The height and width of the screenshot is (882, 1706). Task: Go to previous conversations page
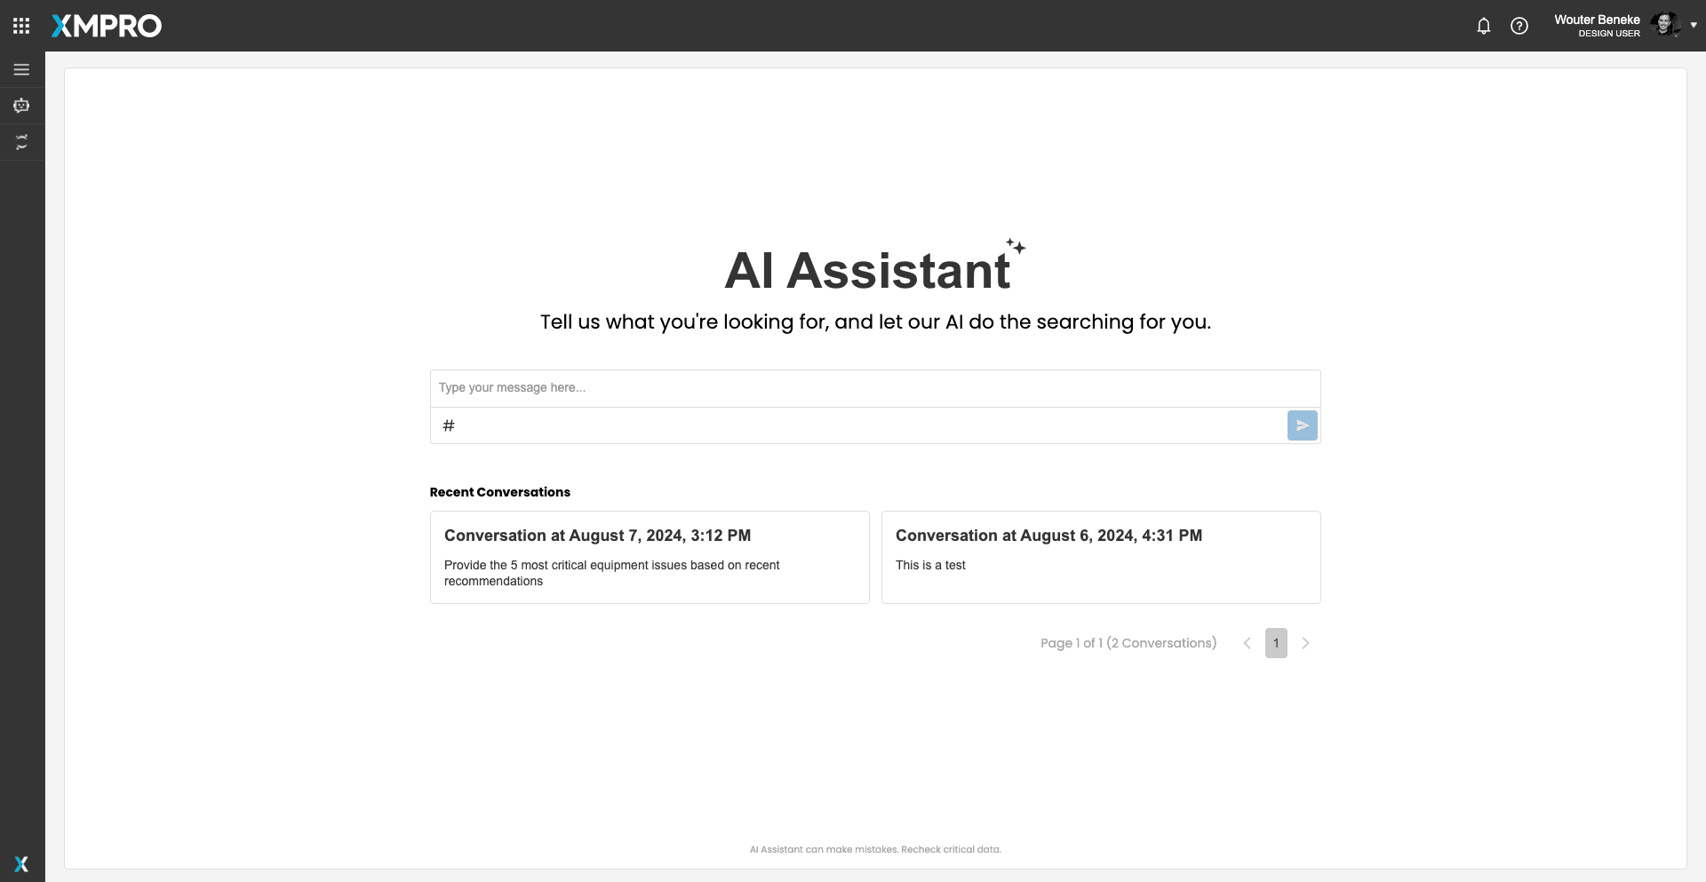1247,643
